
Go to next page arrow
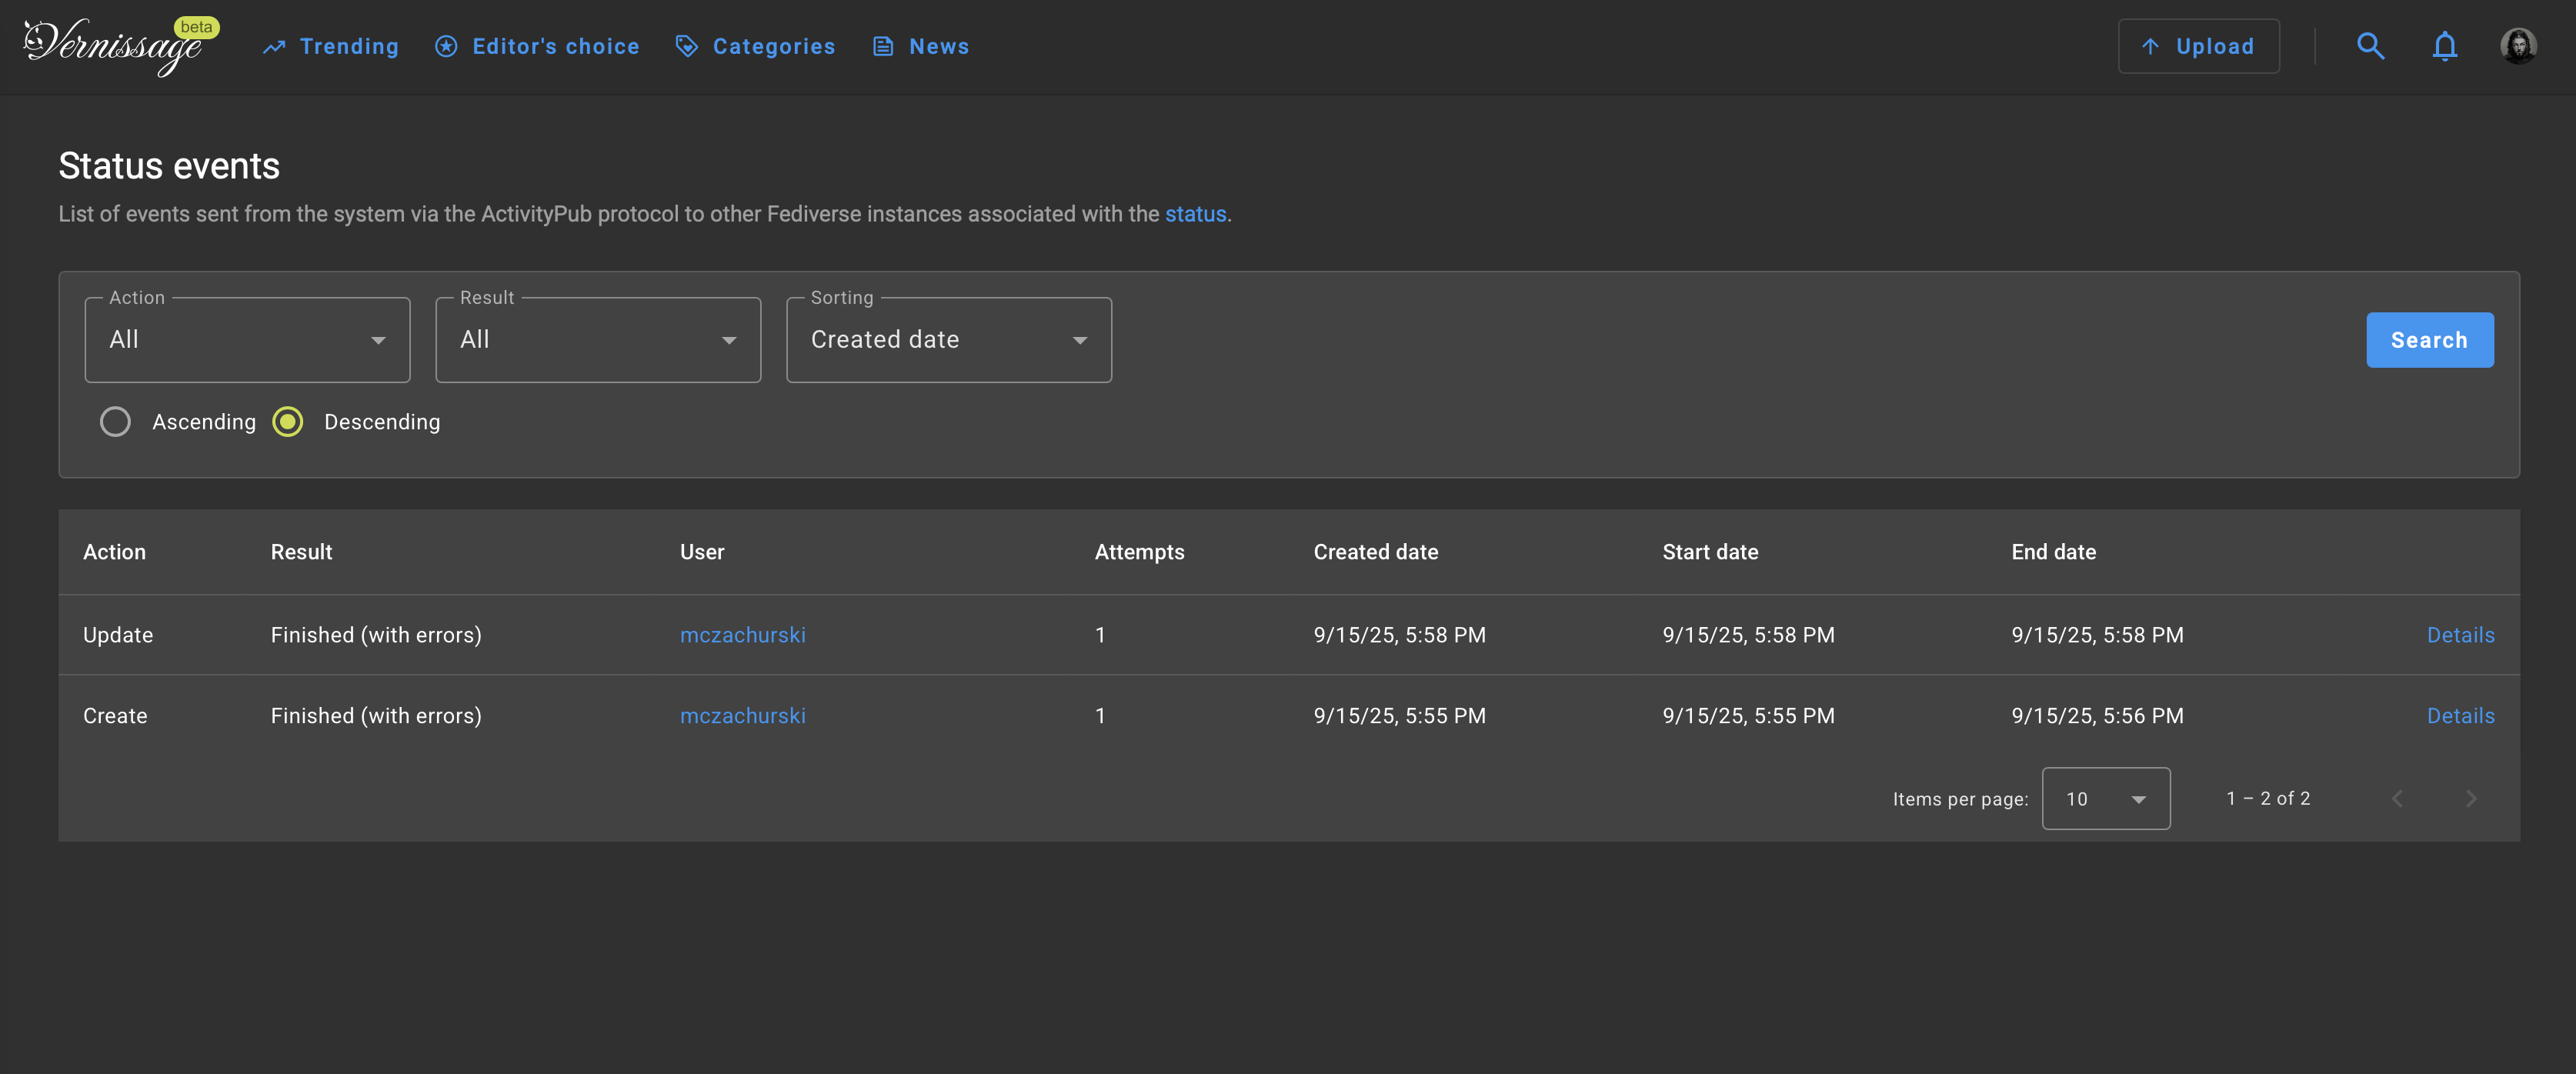(x=2470, y=798)
